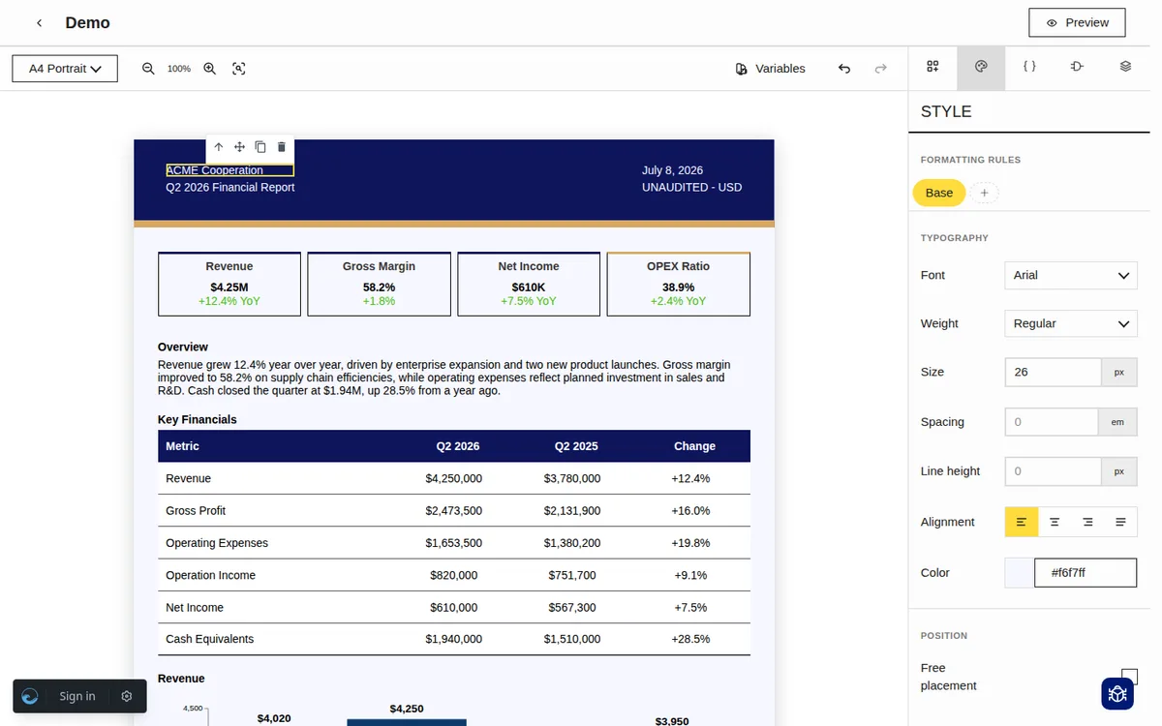Click the Preview button
The width and height of the screenshot is (1162, 726).
tap(1077, 22)
